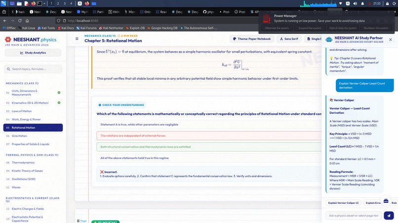
Task: Open the floating toolbox icon
Action: click(386, 201)
